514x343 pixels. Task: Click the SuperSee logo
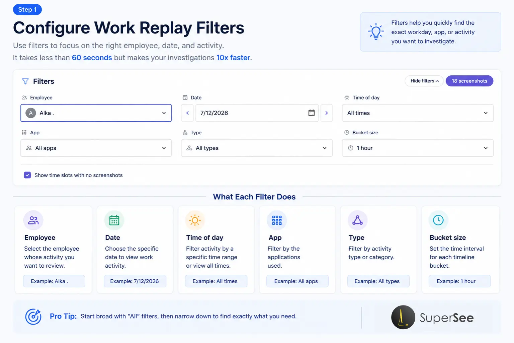432,317
